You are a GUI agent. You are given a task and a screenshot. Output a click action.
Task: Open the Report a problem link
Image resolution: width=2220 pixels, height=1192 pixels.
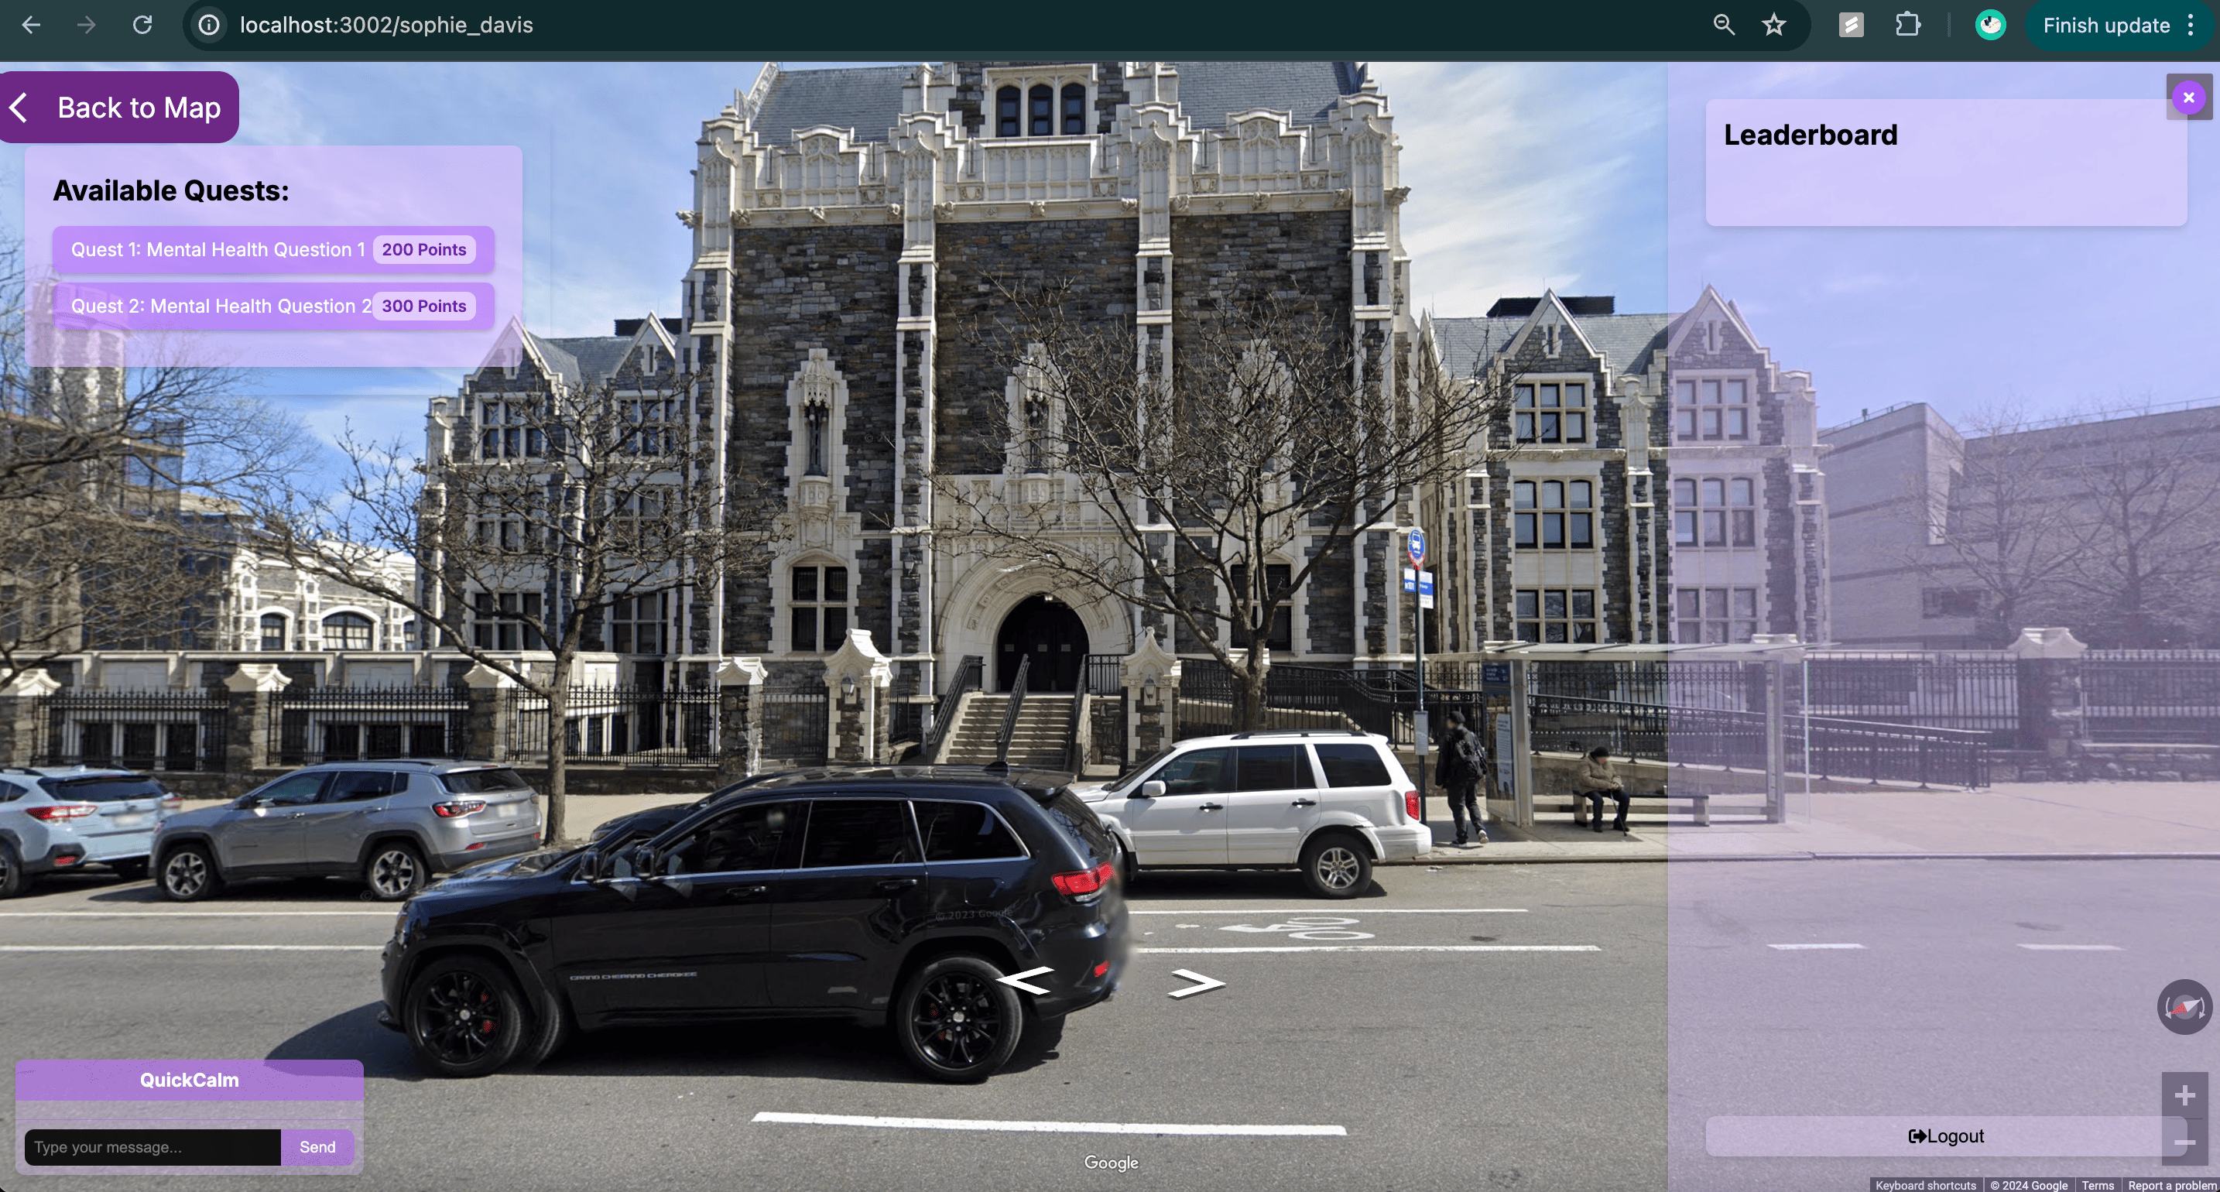(2171, 1185)
